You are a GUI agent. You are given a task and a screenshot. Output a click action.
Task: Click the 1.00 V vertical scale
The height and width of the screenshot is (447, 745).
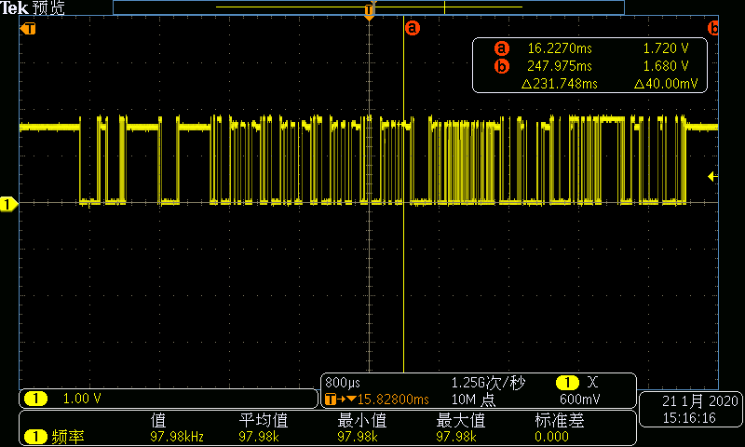tap(82, 399)
